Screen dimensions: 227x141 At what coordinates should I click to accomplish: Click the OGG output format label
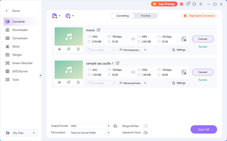[x=145, y=70]
